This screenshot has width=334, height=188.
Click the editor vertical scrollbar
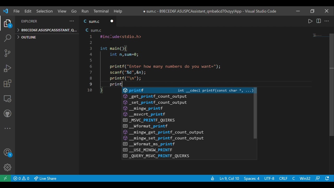(x=332, y=85)
